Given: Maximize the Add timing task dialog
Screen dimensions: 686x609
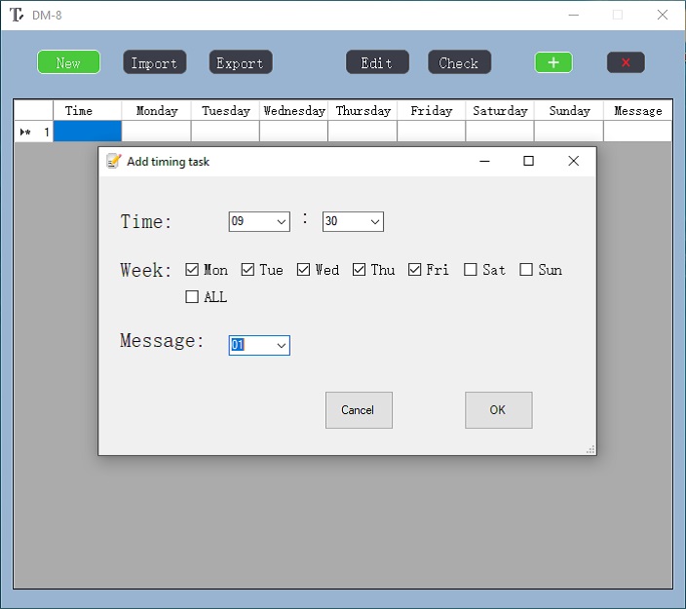Looking at the screenshot, I should 528,161.
